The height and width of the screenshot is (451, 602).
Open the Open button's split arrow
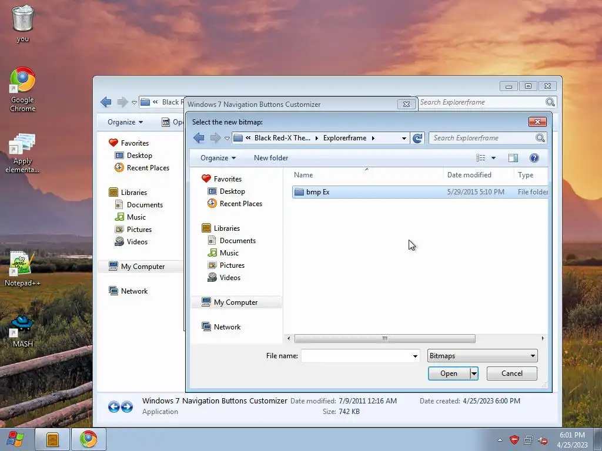[x=474, y=373]
